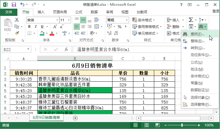Choose Replace (替换) from the menu
The image size is (220, 129).
click(x=200, y=41)
